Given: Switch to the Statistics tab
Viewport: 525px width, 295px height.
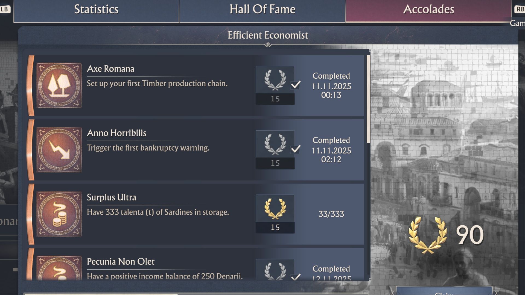Looking at the screenshot, I should pyautogui.click(x=96, y=10).
